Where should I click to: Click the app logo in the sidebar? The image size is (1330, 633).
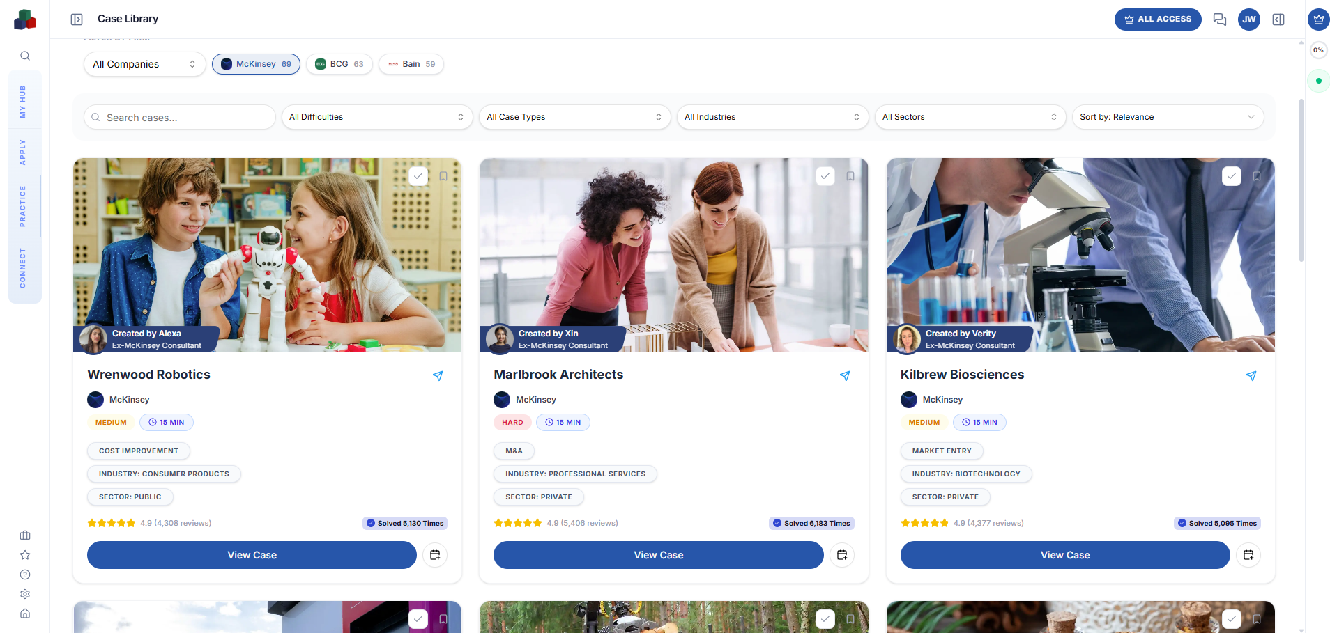tap(25, 19)
